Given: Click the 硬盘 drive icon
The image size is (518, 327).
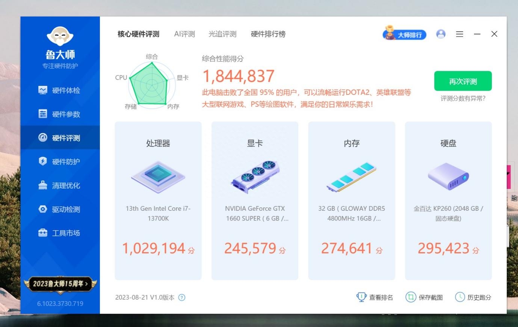Looking at the screenshot, I should pyautogui.click(x=449, y=176).
